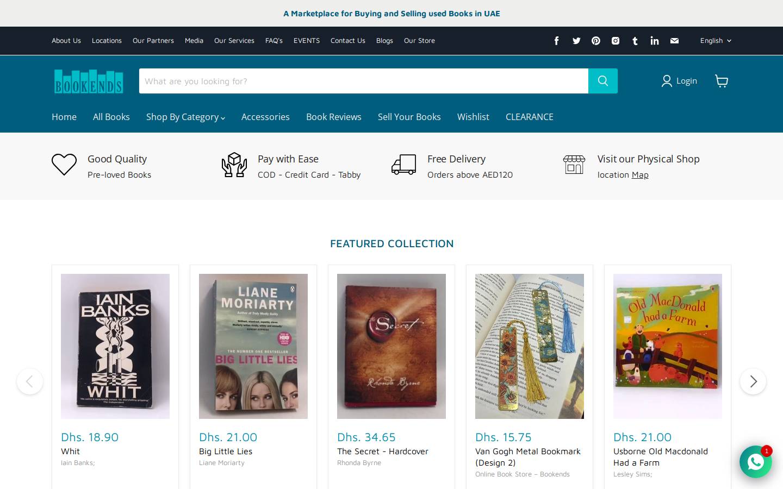Viewport: 783px width, 489px height.
Task: Go to the Home menu item
Action: point(64,117)
